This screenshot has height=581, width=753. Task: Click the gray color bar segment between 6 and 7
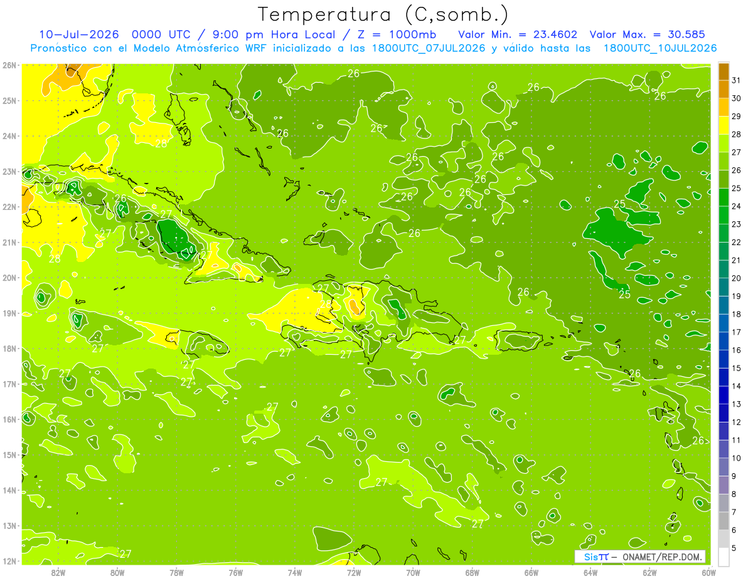pos(724,521)
